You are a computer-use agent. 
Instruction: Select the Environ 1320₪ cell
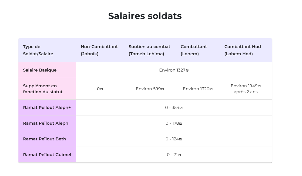198,89
